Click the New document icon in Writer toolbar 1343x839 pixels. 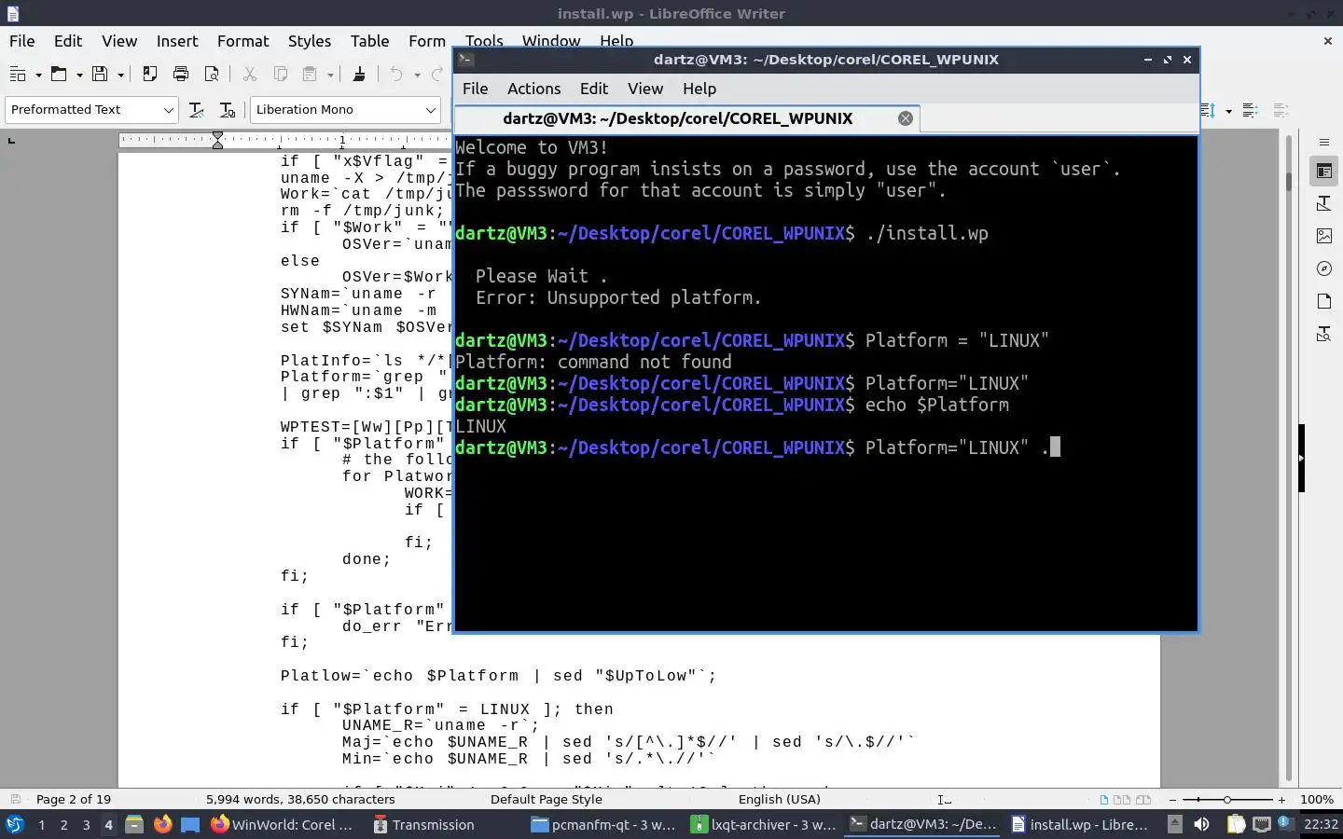[18, 75]
